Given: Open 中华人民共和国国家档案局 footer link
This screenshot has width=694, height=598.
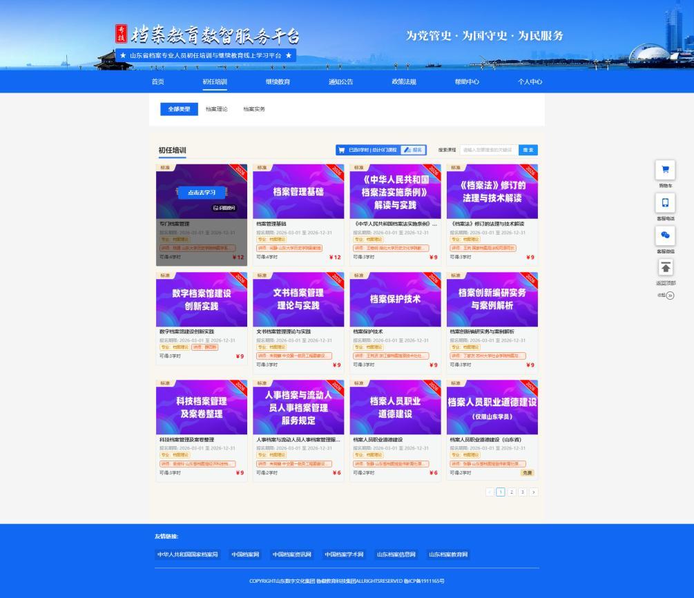Looking at the screenshot, I should [x=188, y=554].
